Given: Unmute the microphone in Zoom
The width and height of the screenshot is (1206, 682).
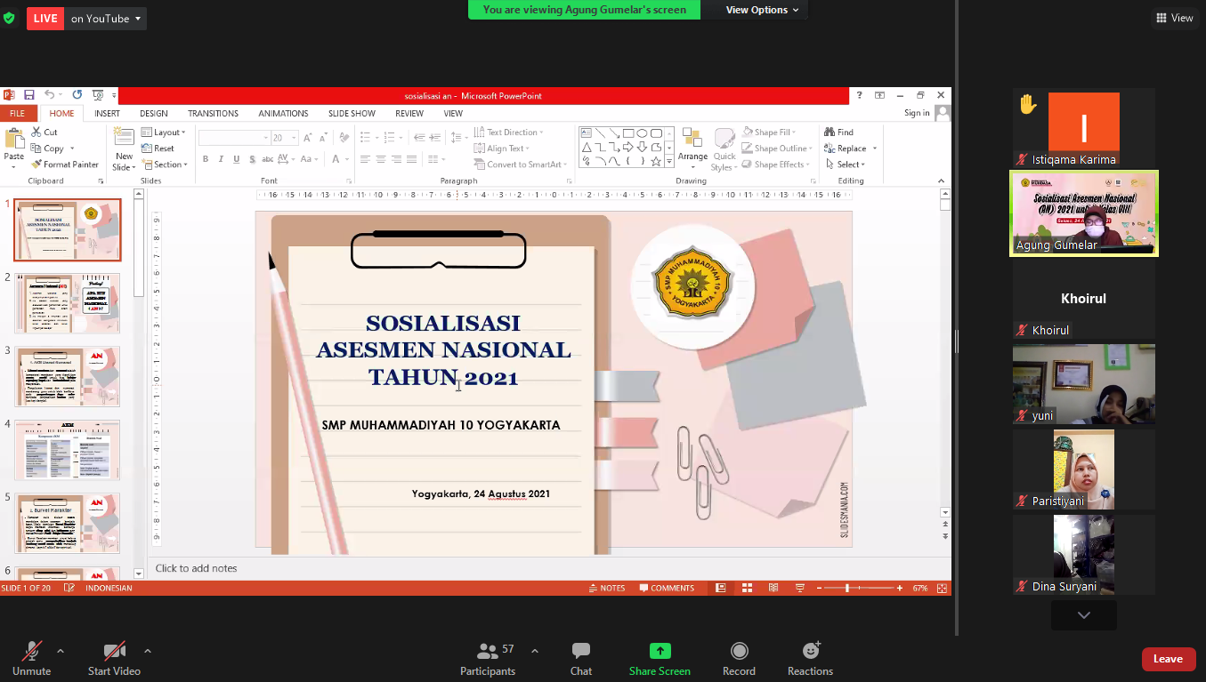Looking at the screenshot, I should pyautogui.click(x=32, y=659).
